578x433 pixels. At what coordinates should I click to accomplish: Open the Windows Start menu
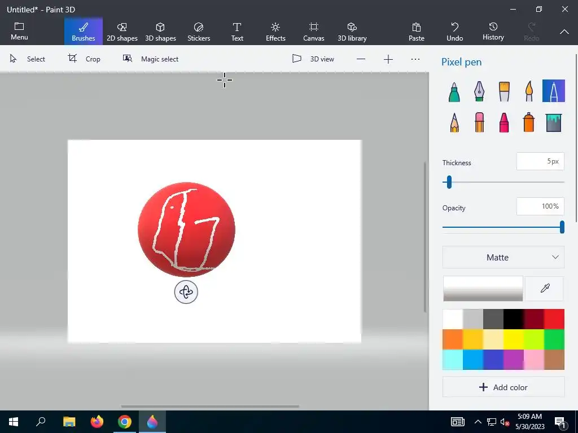pyautogui.click(x=14, y=422)
